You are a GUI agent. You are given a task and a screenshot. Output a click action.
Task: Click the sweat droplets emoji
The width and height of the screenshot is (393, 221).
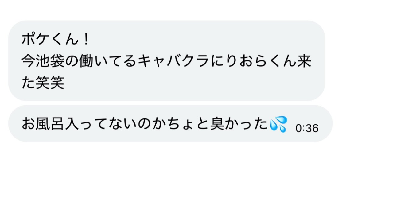click(x=278, y=124)
